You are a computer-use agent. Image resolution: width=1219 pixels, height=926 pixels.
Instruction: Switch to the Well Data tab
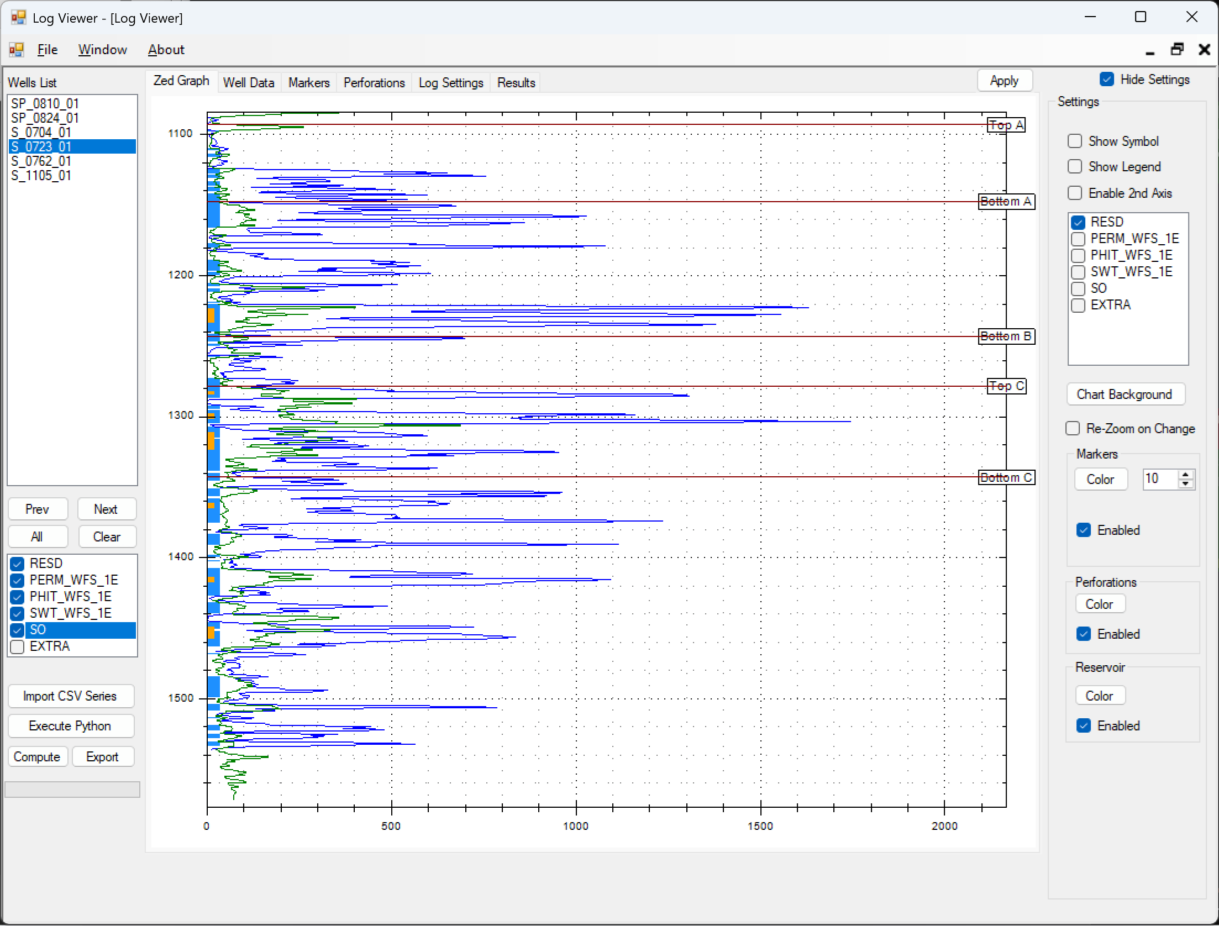coord(249,83)
